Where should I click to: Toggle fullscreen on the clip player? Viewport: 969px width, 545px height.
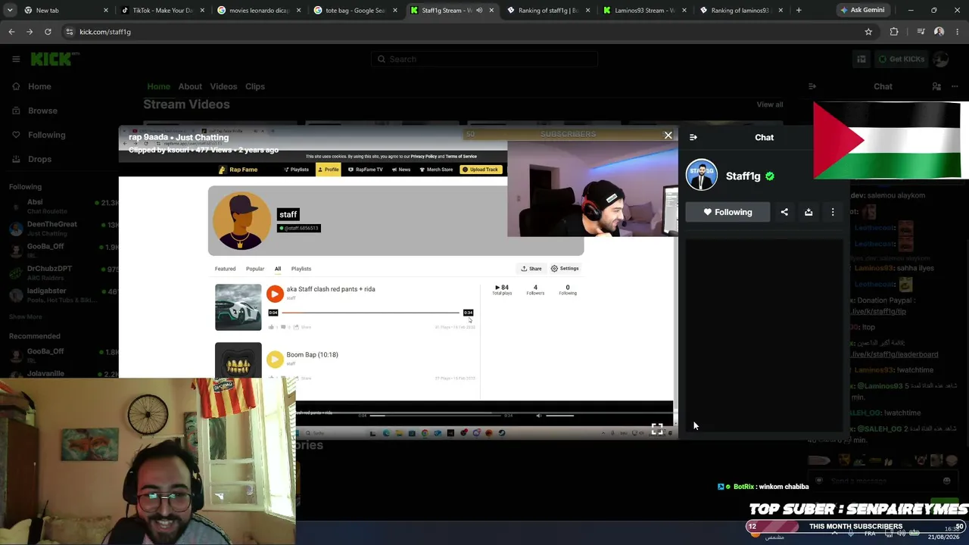point(657,429)
